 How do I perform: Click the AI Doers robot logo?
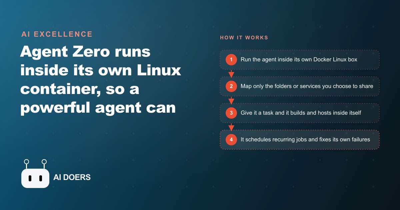tap(35, 174)
